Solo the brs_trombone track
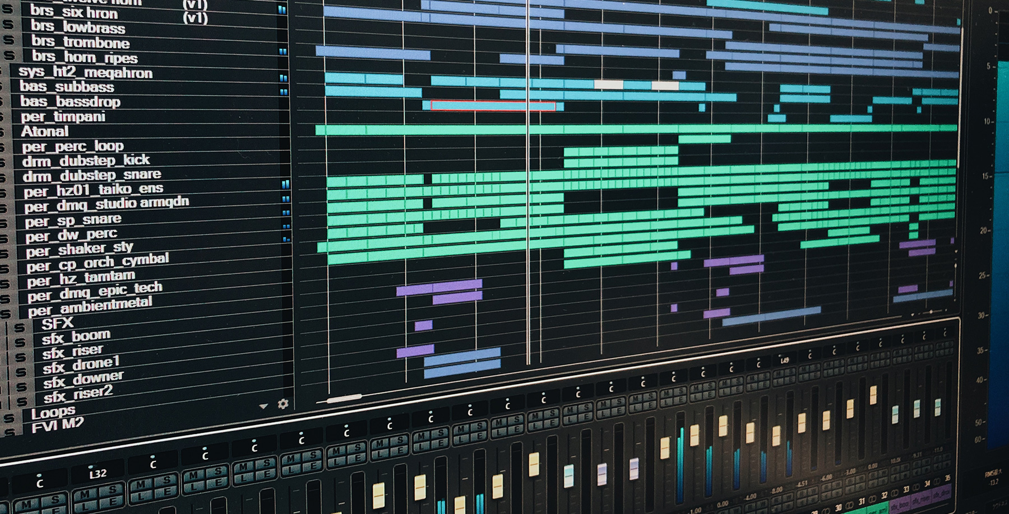 [8, 40]
